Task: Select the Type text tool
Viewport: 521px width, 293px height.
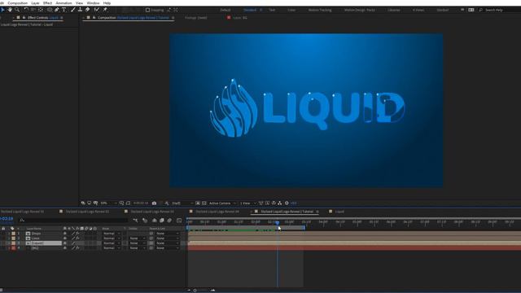Action: 64,10
